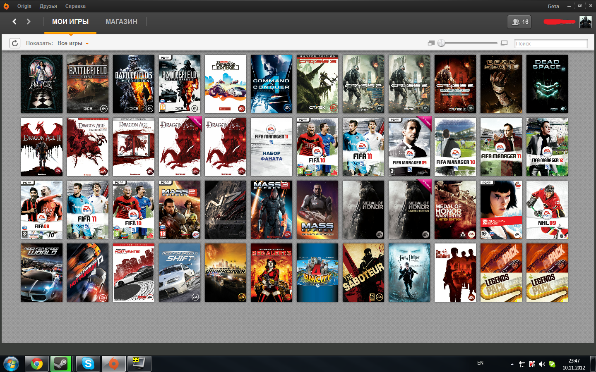Viewport: 596px width, 372px height.
Task: Click the refresh game library button
Action: 15,43
